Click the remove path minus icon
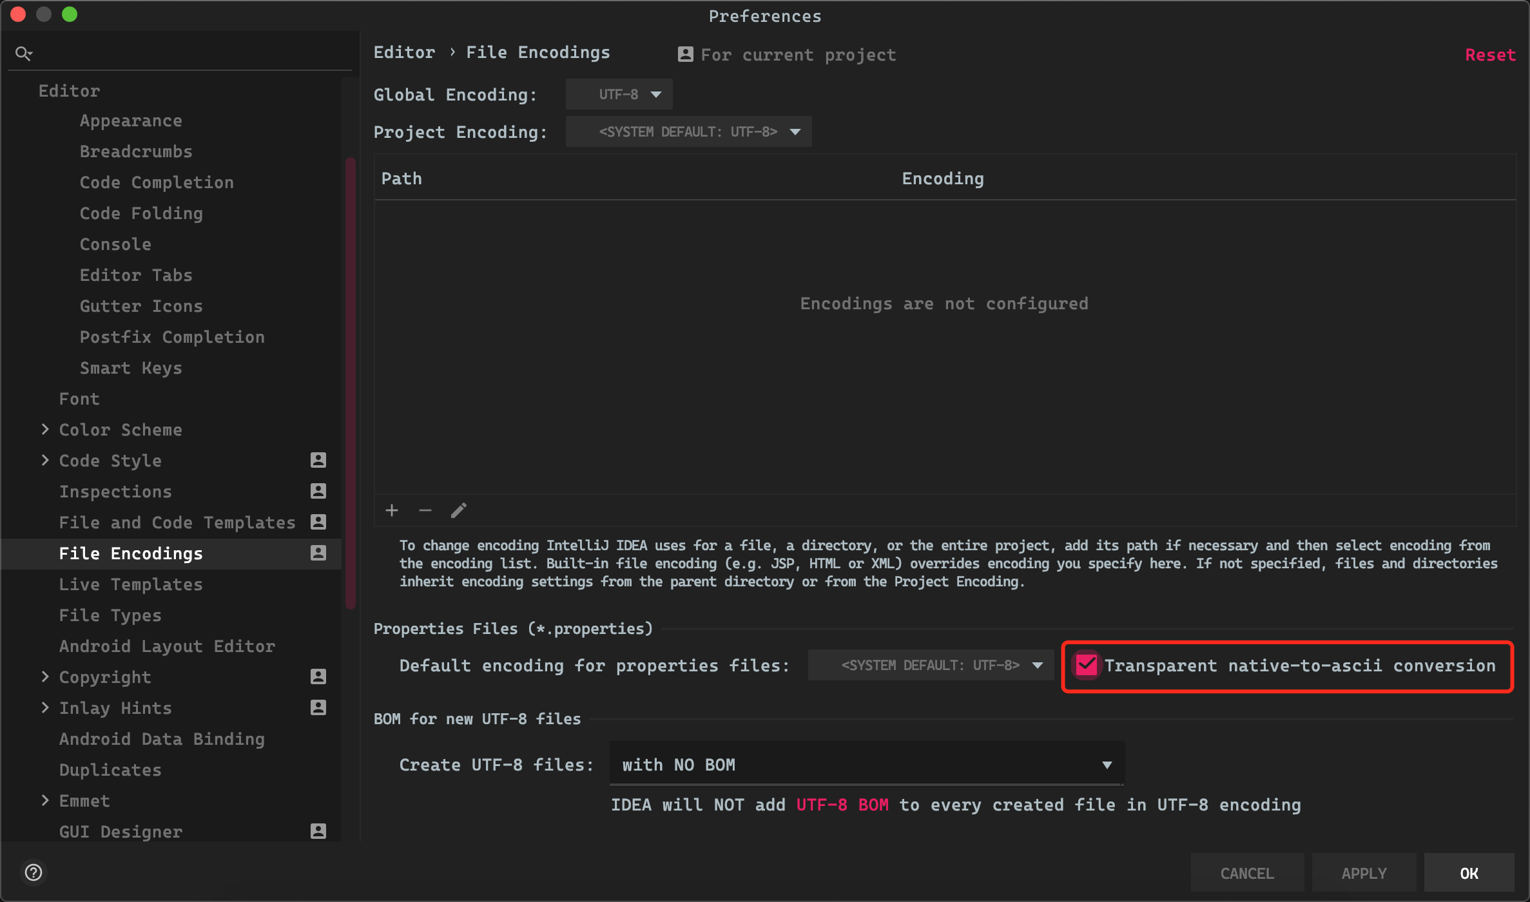Screen dimensions: 1530x902 pyautogui.click(x=425, y=511)
